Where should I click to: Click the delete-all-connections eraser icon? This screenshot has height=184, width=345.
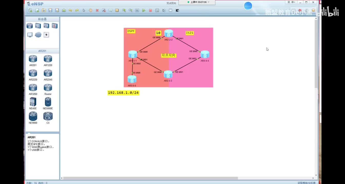point(104,10)
